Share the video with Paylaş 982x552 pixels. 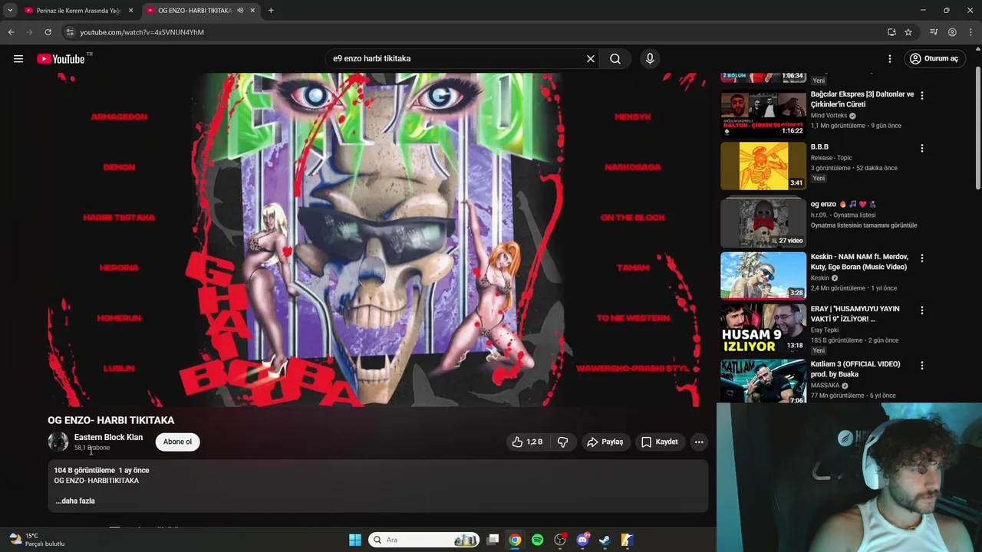605,442
